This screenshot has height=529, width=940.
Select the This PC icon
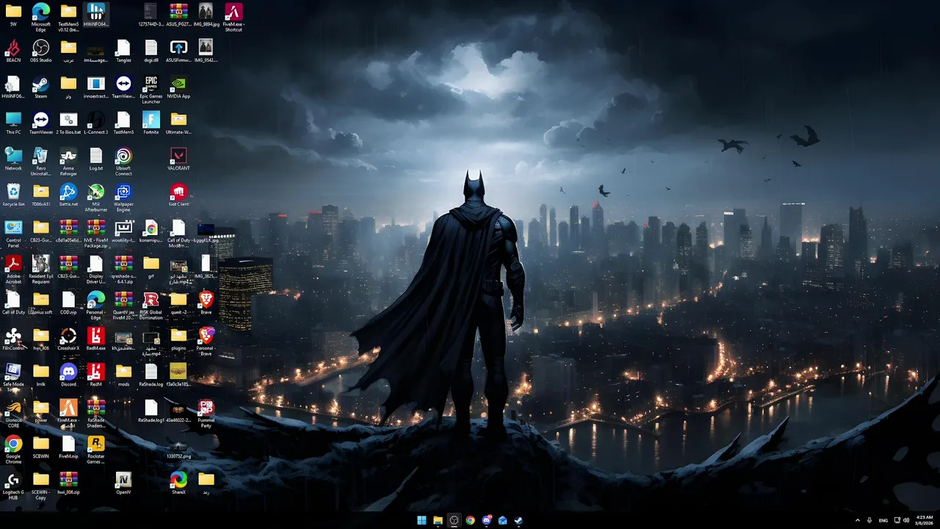pos(13,124)
